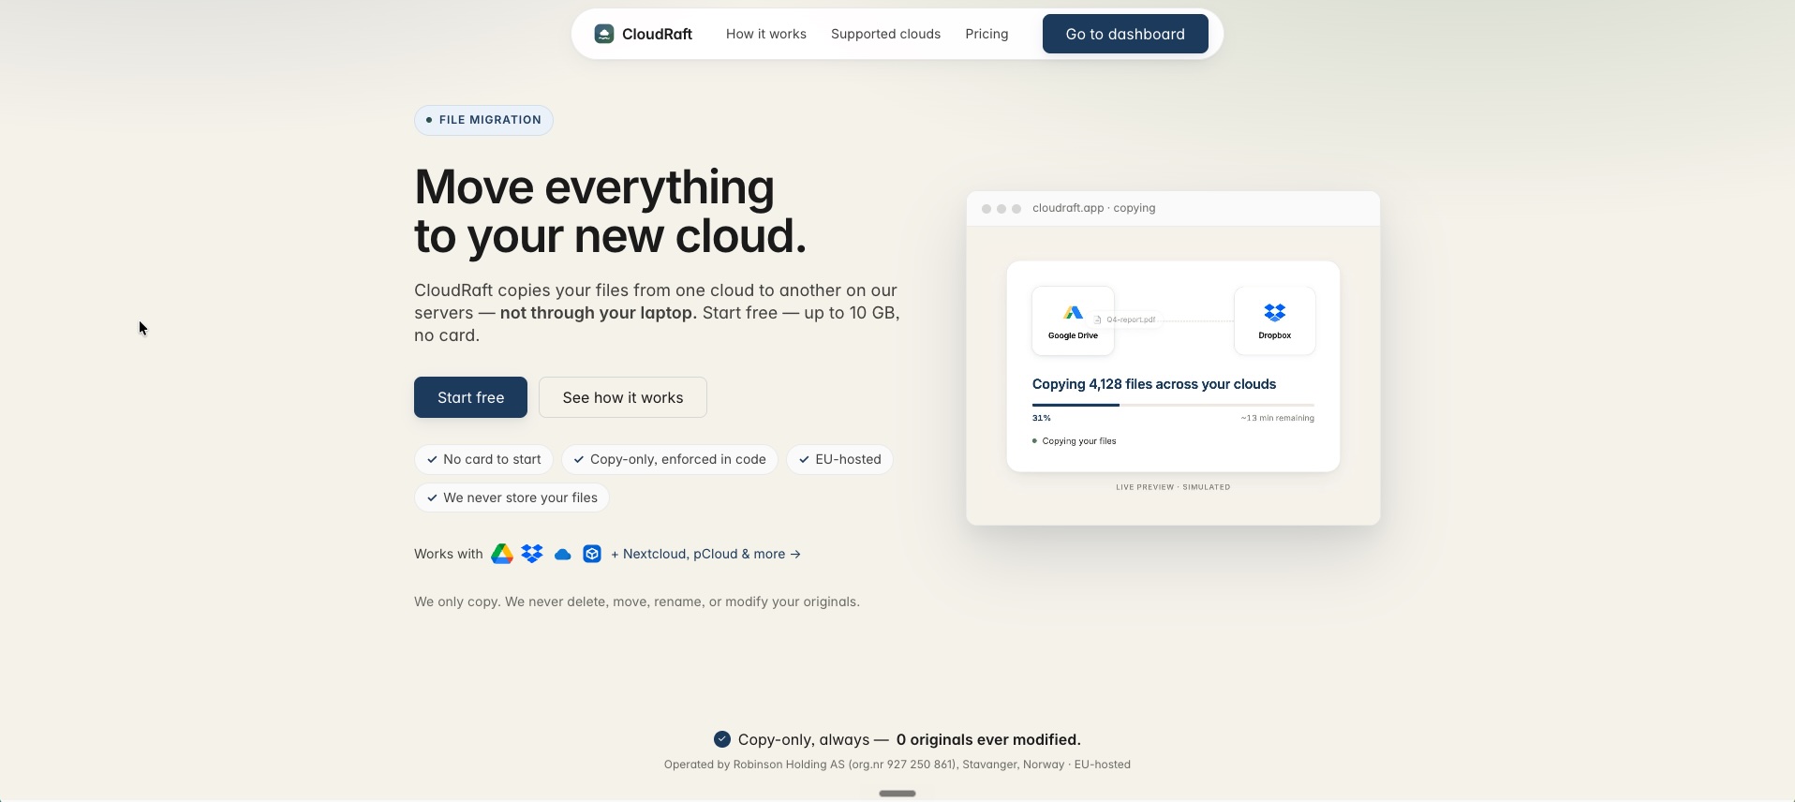Click the Copy-only, enforced in code chip
1795x802 pixels.
pyautogui.click(x=670, y=459)
